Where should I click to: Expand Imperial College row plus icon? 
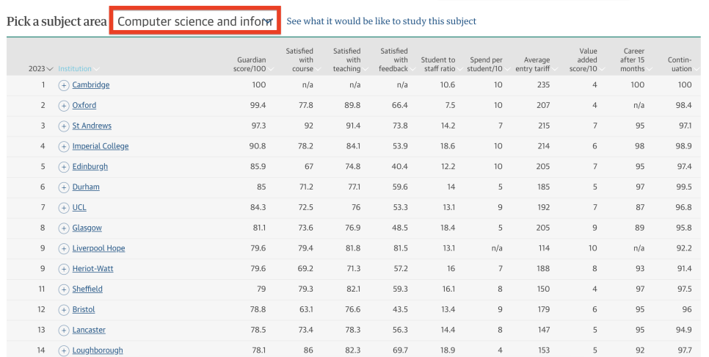[64, 146]
